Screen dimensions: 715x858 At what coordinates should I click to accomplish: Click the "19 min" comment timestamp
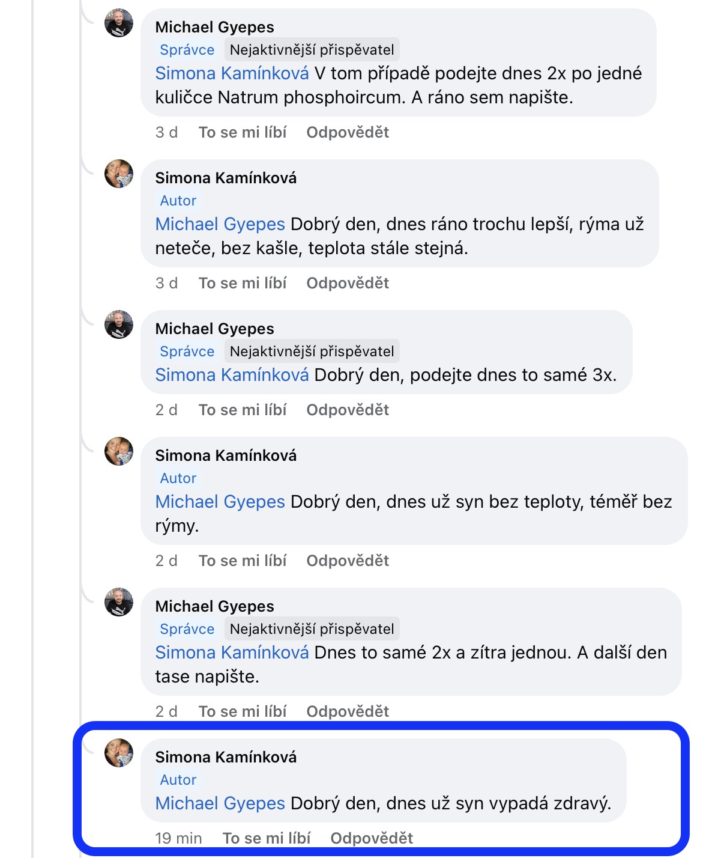tap(178, 838)
